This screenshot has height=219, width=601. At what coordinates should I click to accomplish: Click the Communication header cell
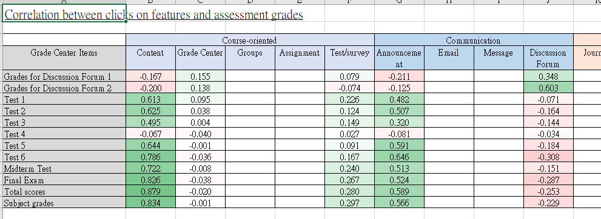[x=474, y=40]
